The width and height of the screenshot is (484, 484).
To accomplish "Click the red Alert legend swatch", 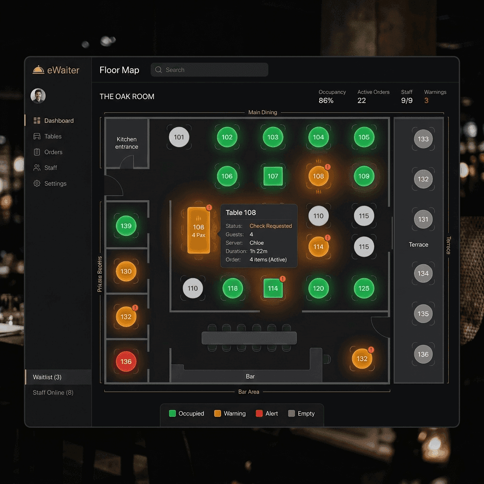I will tap(259, 413).
